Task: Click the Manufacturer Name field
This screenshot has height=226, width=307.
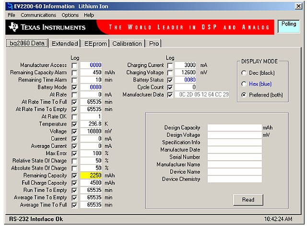Action: point(235,164)
